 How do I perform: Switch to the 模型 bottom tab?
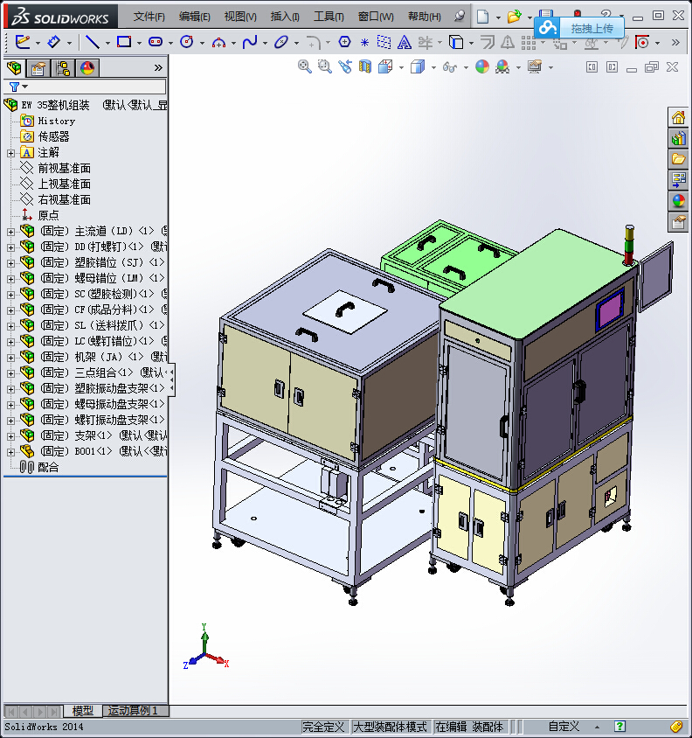pyautogui.click(x=83, y=711)
